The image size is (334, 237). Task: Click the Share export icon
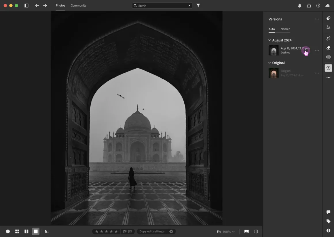(x=309, y=5)
